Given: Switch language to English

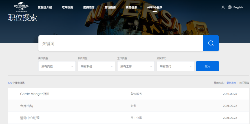Looking at the screenshot, I should (x=238, y=7).
